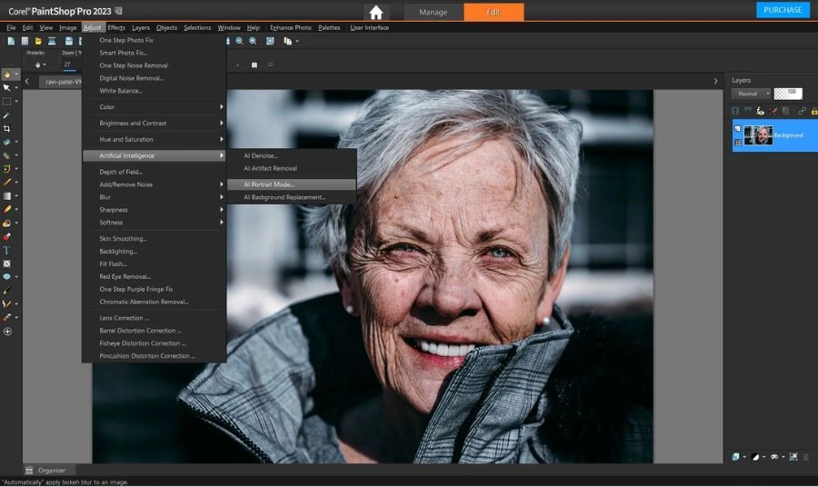Click the Fit to window icon
The image size is (818, 487).
(x=270, y=41)
